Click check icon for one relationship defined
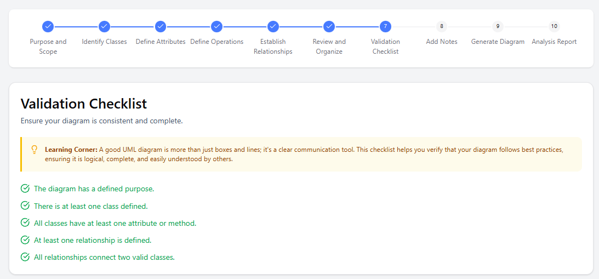Screen dimensions: 599x279 tap(25, 240)
